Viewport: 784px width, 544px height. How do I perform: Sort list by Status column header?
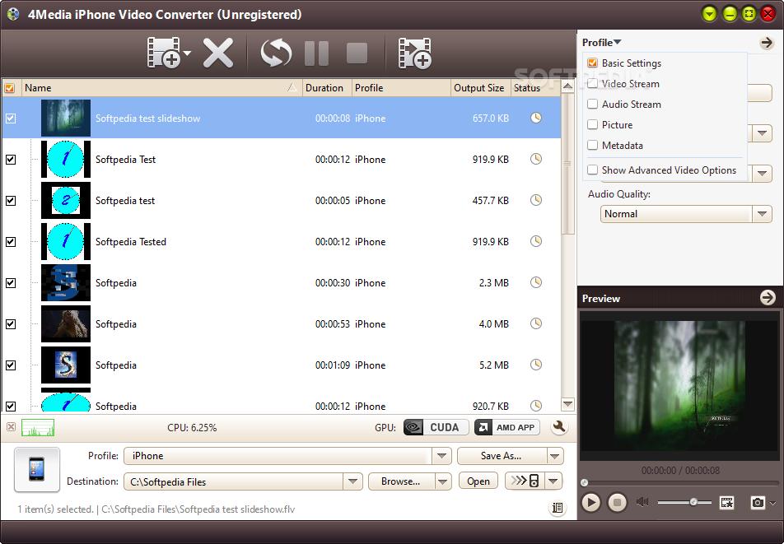[x=535, y=88]
